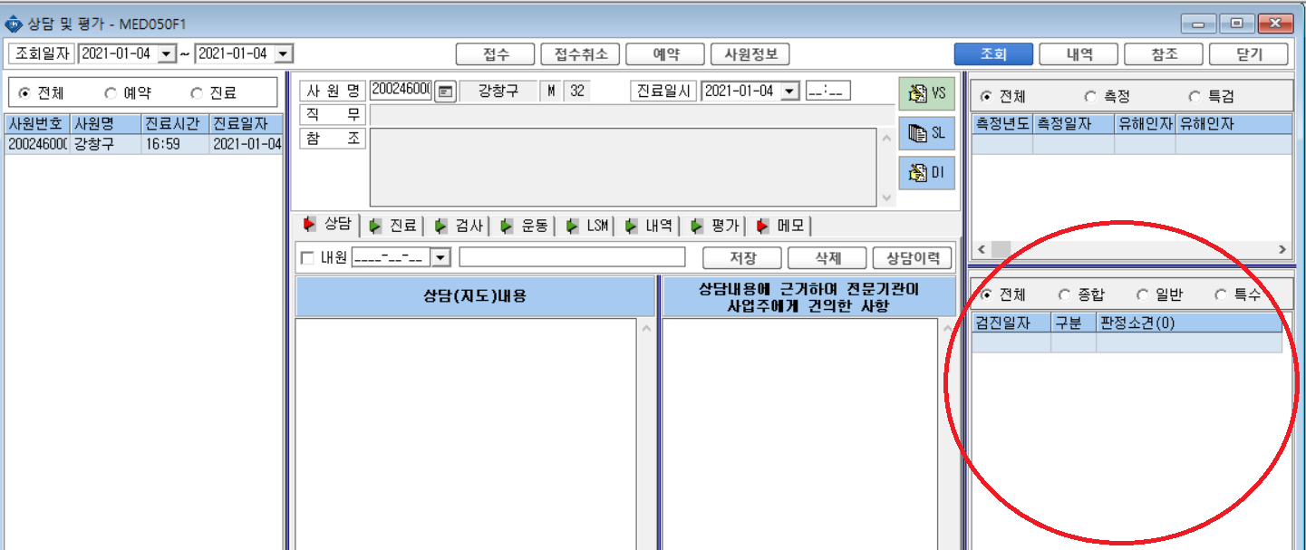
Task: Click the VS icon button
Action: pos(926,93)
